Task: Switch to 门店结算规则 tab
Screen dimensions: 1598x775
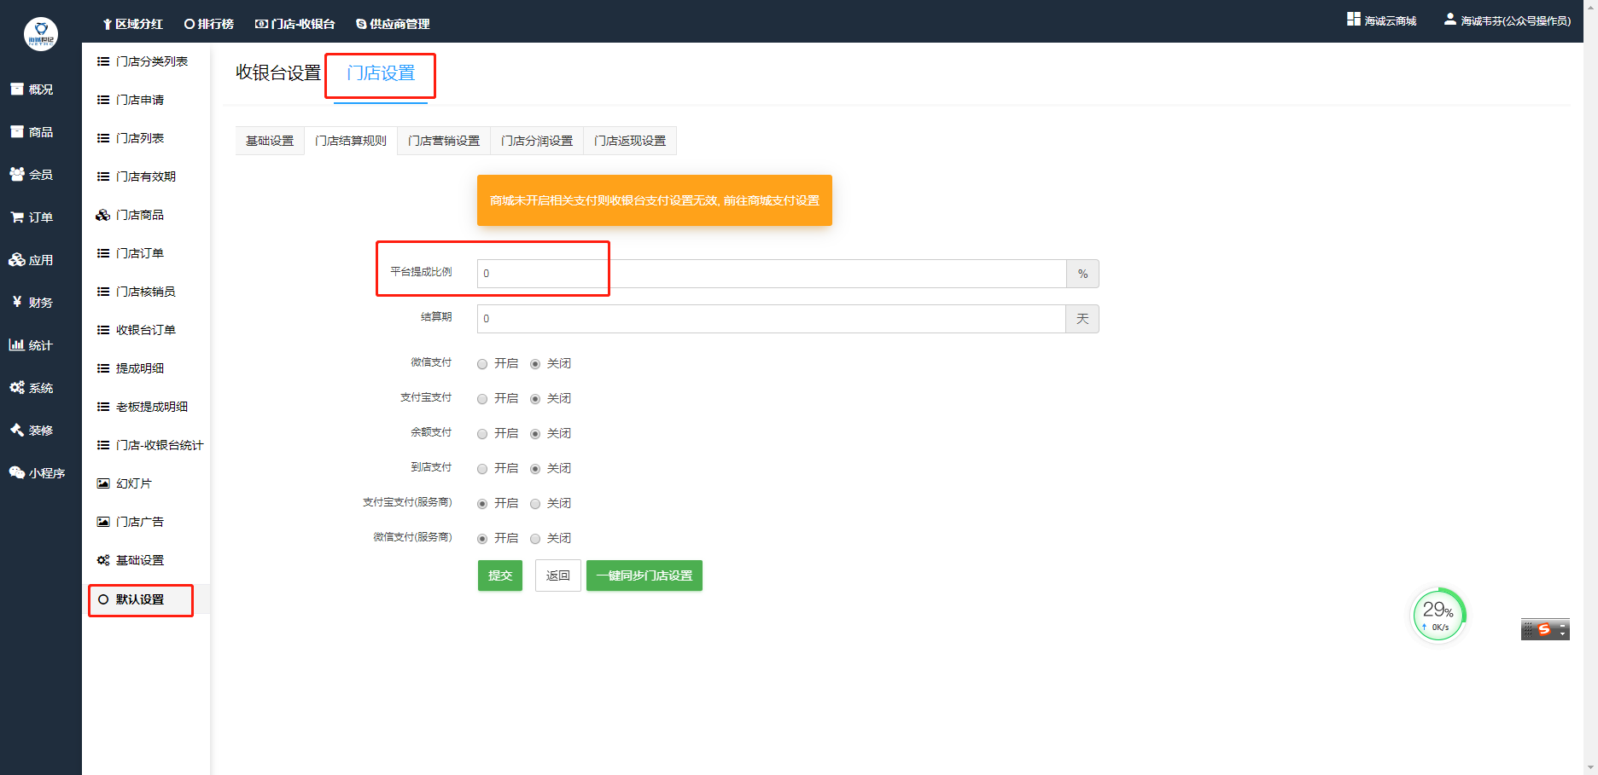Action: click(351, 141)
